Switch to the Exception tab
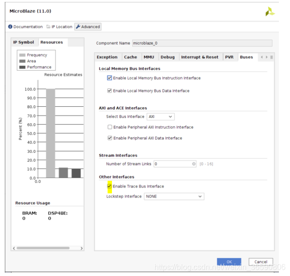The image size is (290, 276). 107,57
